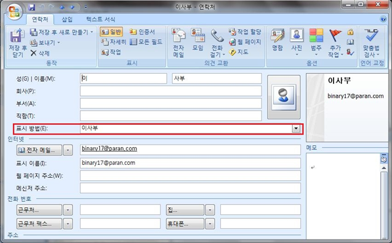
Task: Open the 사진 picture menu
Action: (297, 42)
